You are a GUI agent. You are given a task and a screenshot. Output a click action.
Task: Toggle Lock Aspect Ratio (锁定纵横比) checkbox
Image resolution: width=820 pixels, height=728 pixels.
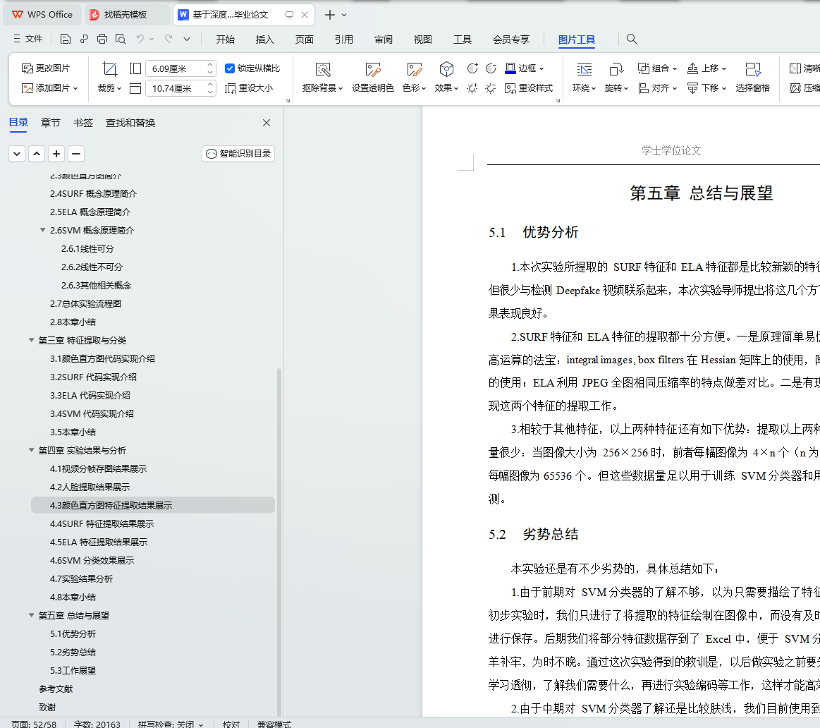tap(230, 68)
